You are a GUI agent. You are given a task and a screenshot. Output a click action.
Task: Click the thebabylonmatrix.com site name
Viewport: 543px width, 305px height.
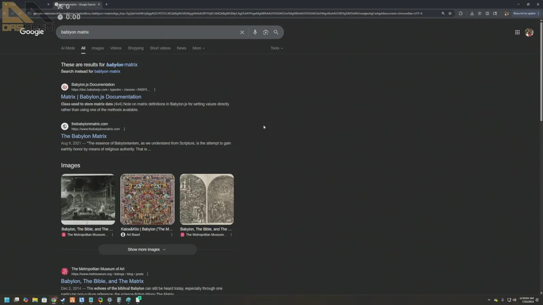pyautogui.click(x=90, y=124)
